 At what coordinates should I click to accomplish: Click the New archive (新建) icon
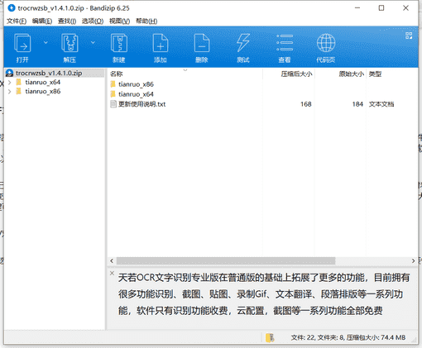tap(119, 43)
